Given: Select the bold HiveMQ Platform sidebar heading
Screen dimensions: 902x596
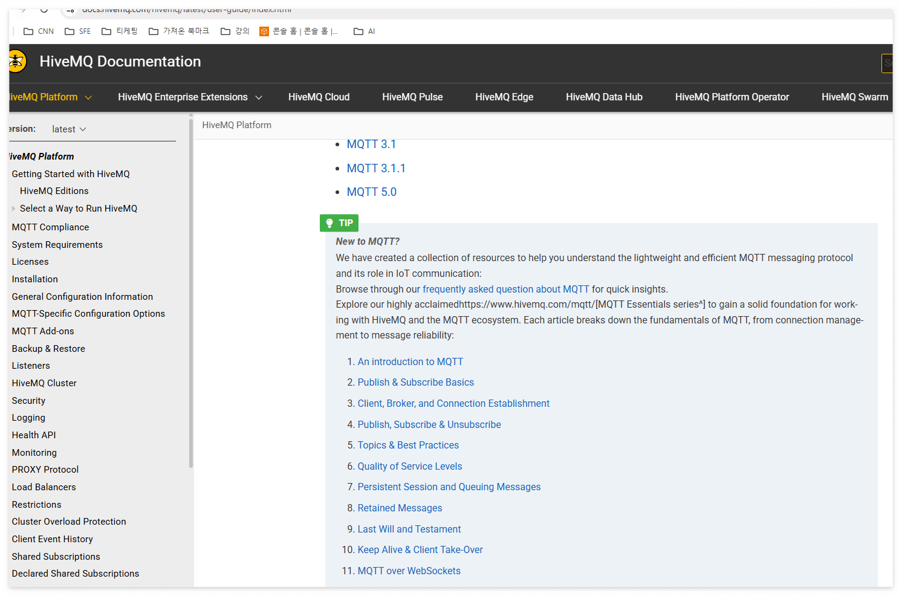Looking at the screenshot, I should [x=42, y=157].
